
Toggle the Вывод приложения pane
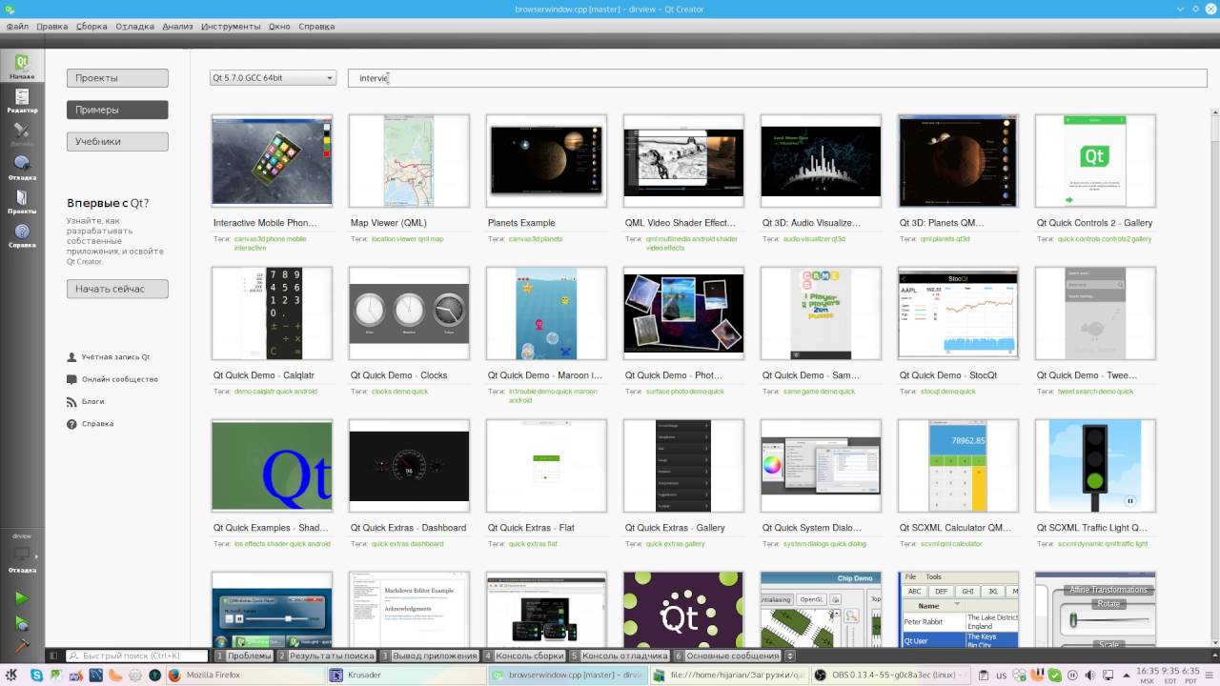click(430, 656)
